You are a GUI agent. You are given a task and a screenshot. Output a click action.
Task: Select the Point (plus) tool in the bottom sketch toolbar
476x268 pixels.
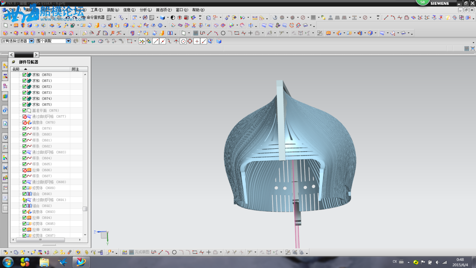(209, 252)
